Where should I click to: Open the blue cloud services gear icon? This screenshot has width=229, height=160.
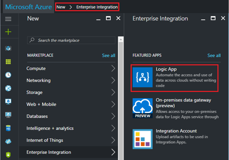[x=8, y=142]
